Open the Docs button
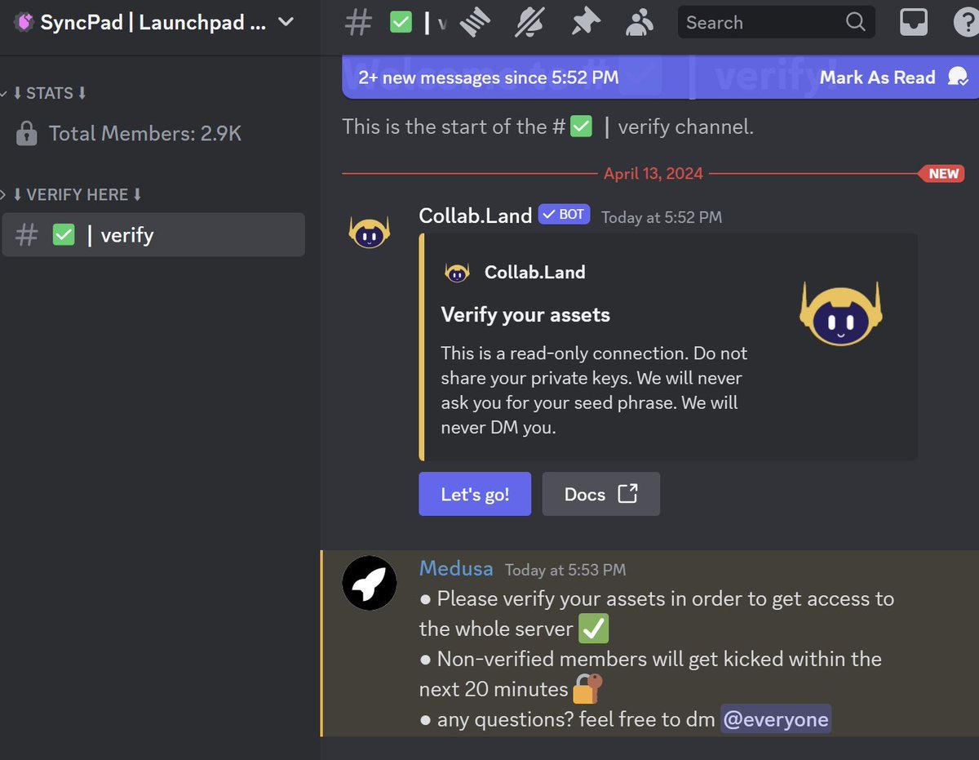The width and height of the screenshot is (979, 760). 601,494
